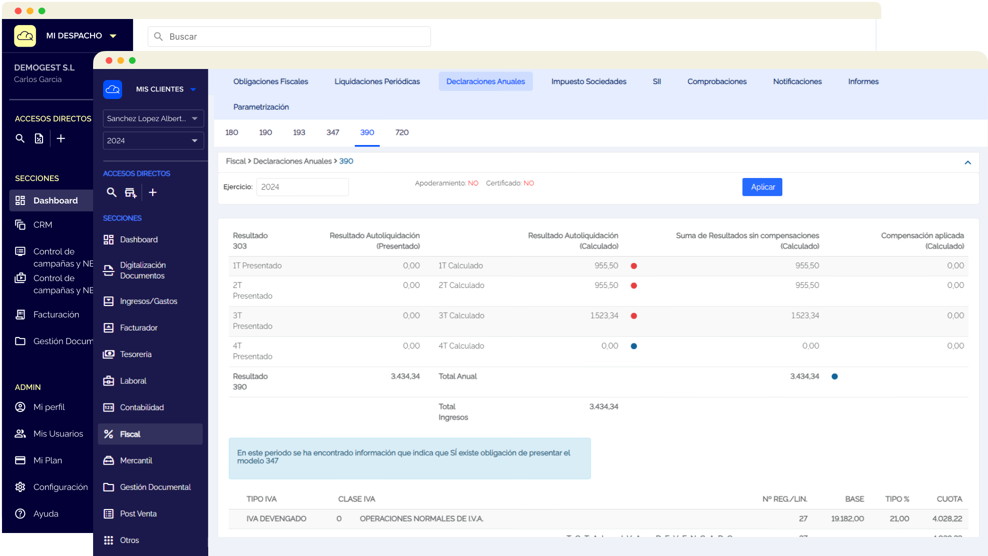Switch to Impuesto Sociedades tab

[x=589, y=81]
